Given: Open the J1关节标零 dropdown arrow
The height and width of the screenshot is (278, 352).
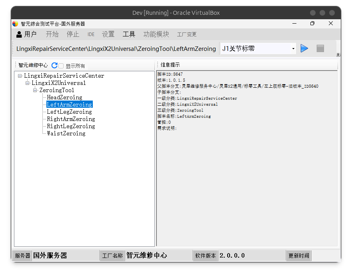Looking at the screenshot, I should point(293,48).
